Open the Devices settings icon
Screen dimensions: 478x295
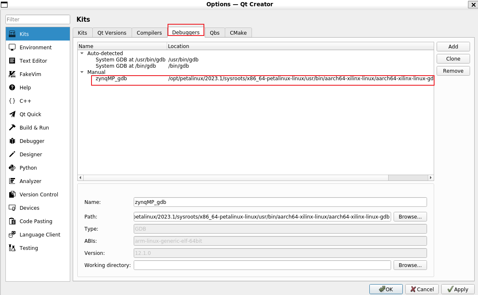click(x=12, y=208)
